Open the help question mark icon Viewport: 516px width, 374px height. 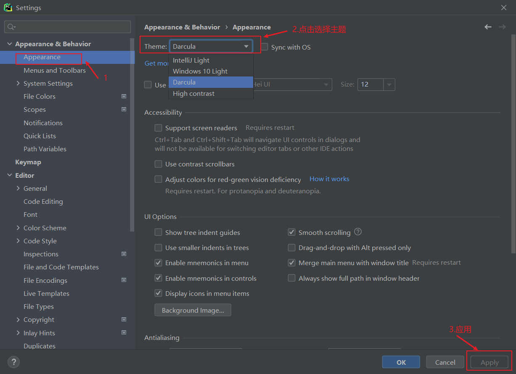(x=13, y=362)
